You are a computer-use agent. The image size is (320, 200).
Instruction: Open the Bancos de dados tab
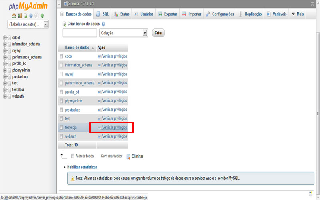point(76,14)
